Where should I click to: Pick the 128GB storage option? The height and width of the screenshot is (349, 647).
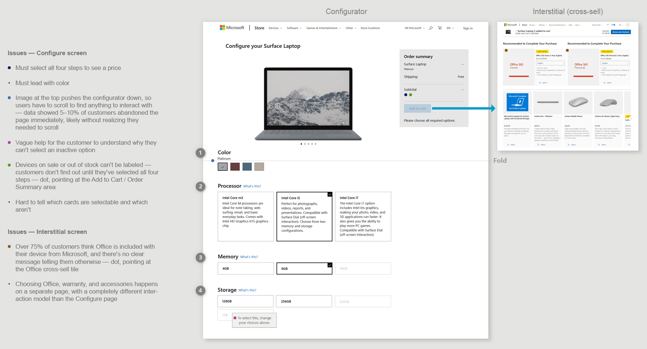[245, 301]
